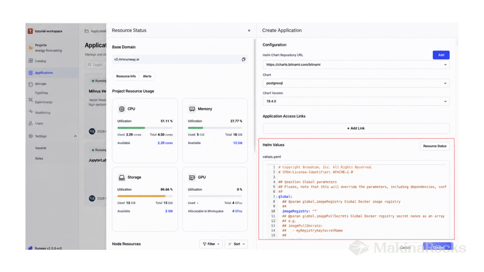Click available 13 GiB memory link
The width and height of the screenshot is (484, 272).
click(238, 143)
